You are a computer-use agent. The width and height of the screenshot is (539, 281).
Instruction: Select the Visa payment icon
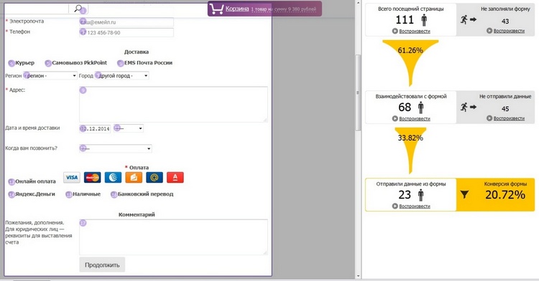pos(72,177)
